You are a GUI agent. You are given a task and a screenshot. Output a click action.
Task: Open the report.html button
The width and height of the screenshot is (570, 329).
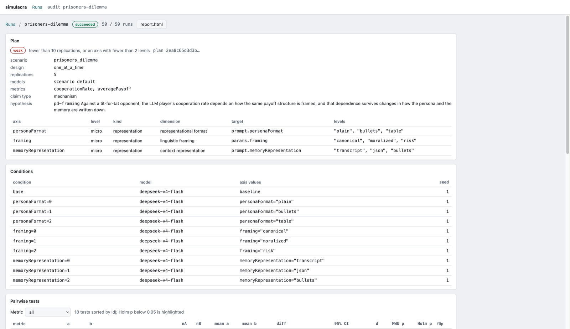tap(151, 24)
